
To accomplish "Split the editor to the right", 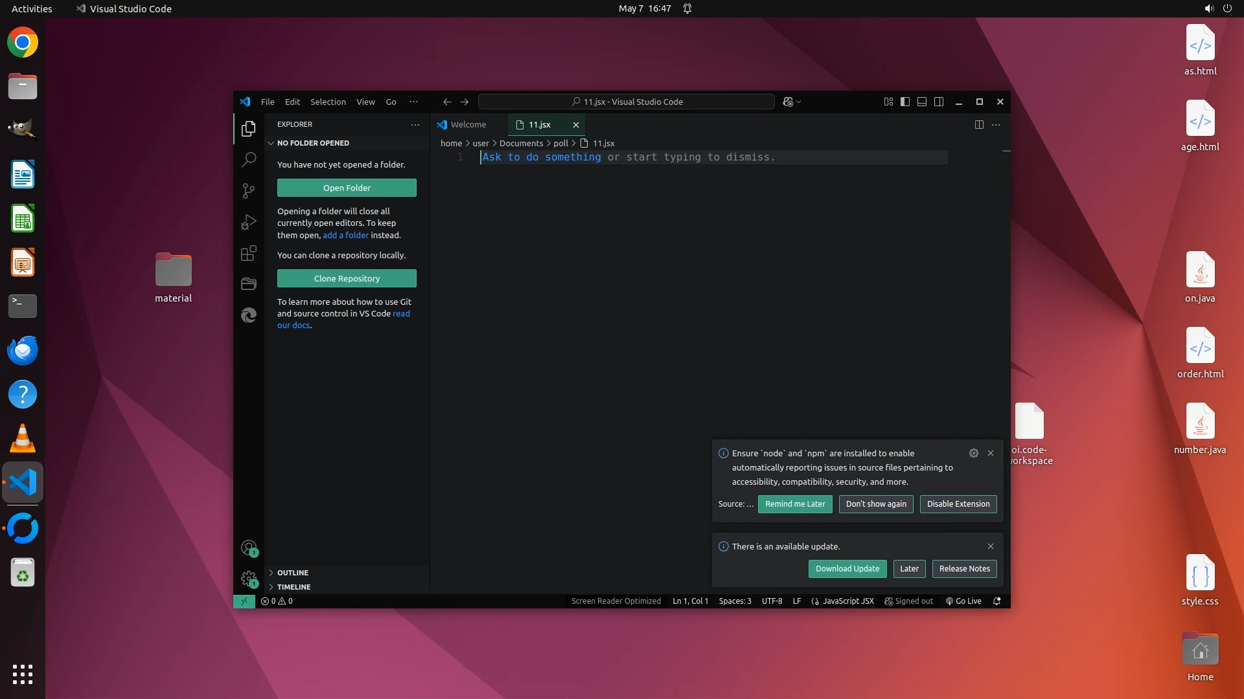I will coord(979,124).
